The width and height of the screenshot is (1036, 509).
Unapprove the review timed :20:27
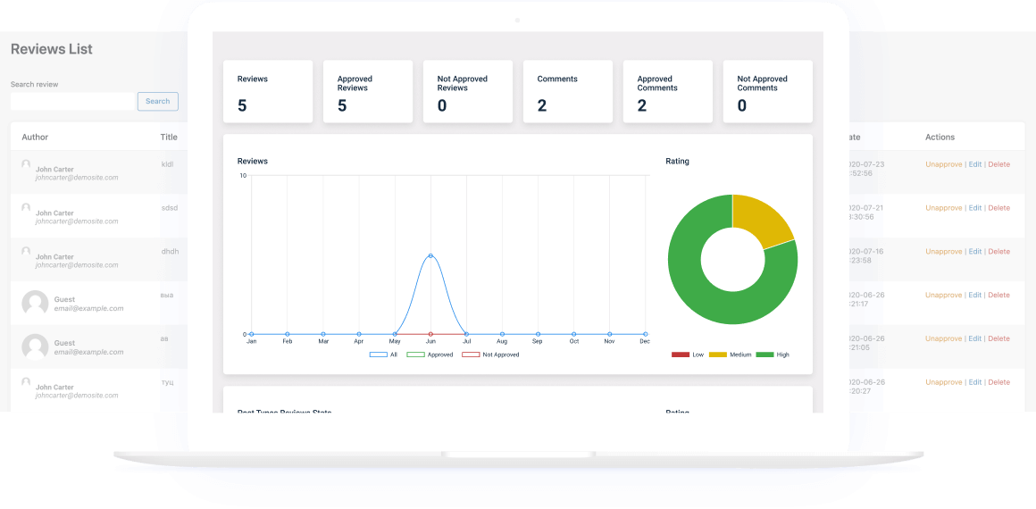click(x=943, y=382)
